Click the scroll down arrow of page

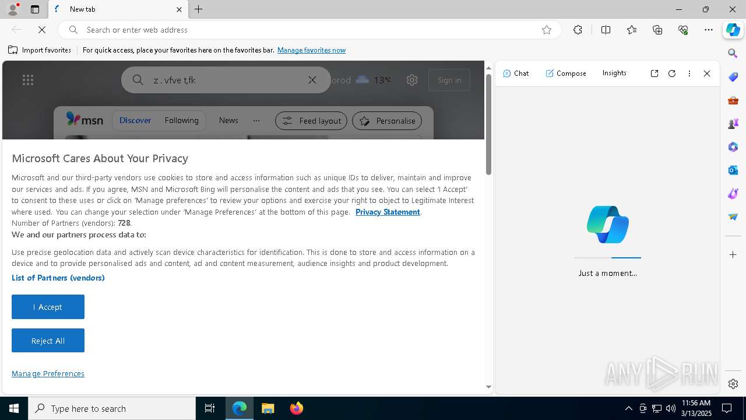(x=488, y=387)
